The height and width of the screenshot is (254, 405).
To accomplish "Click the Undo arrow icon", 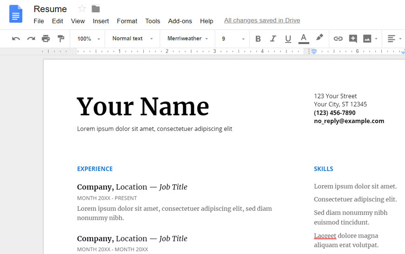I will tap(16, 39).
